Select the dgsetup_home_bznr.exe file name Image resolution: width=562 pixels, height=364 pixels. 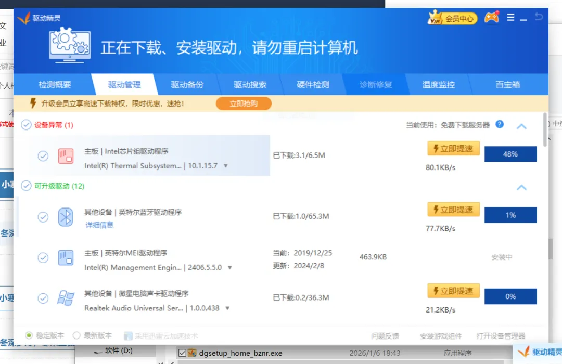[x=240, y=353]
